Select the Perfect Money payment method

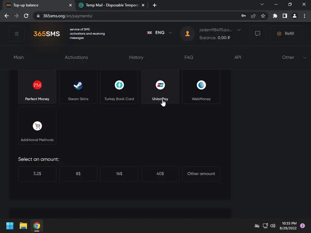tap(37, 86)
